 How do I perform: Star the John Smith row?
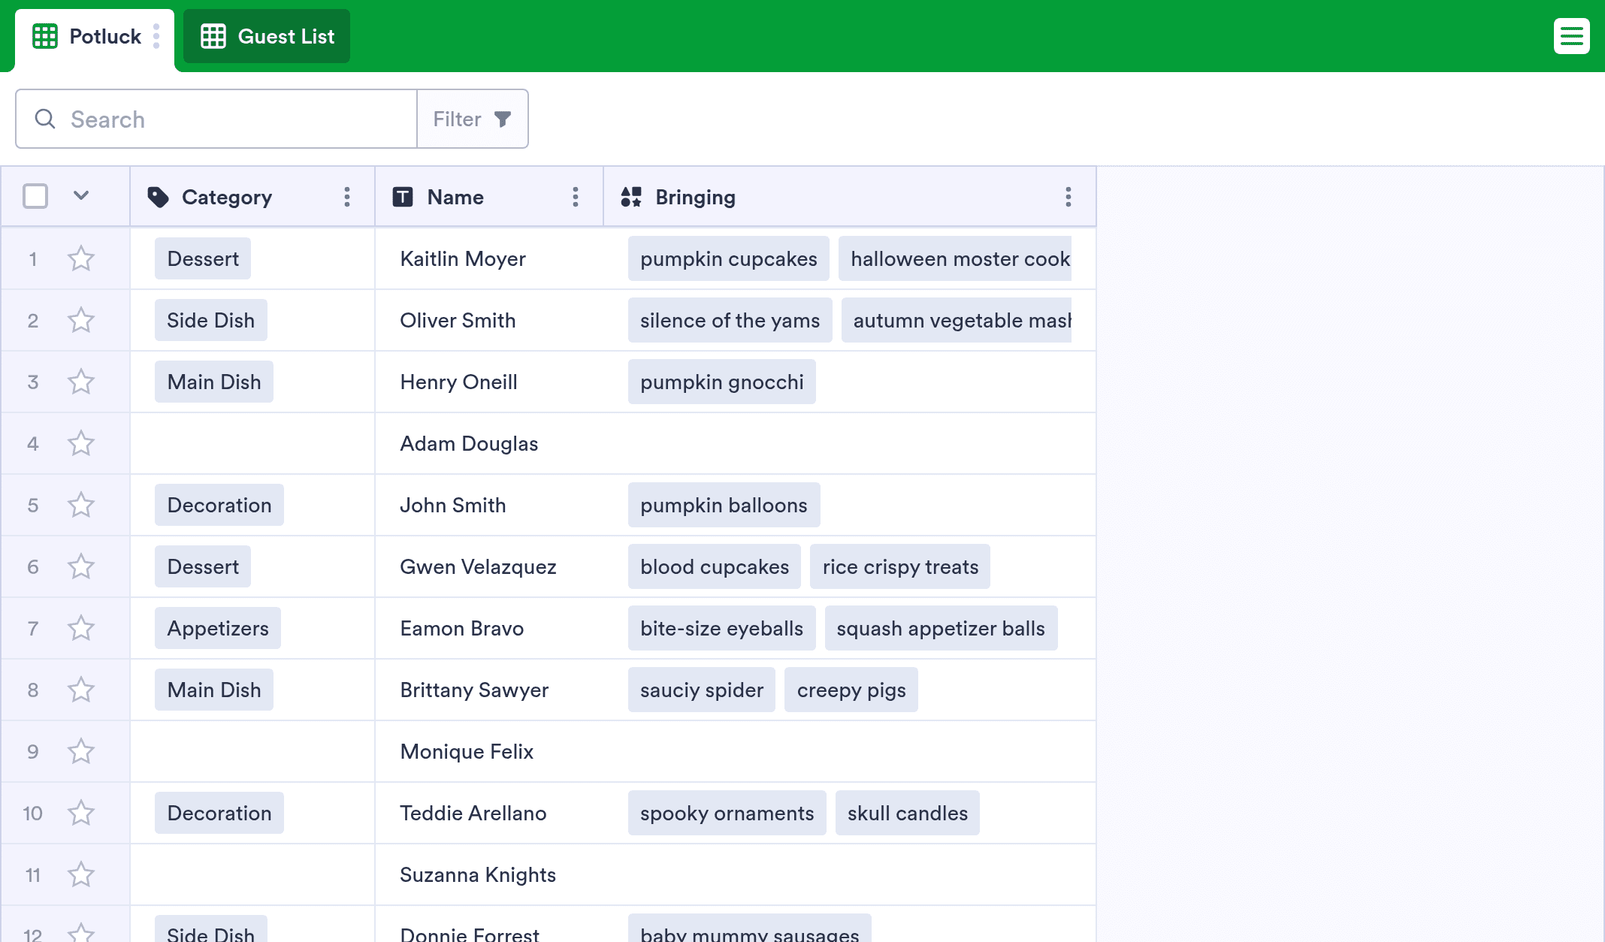pyautogui.click(x=81, y=505)
